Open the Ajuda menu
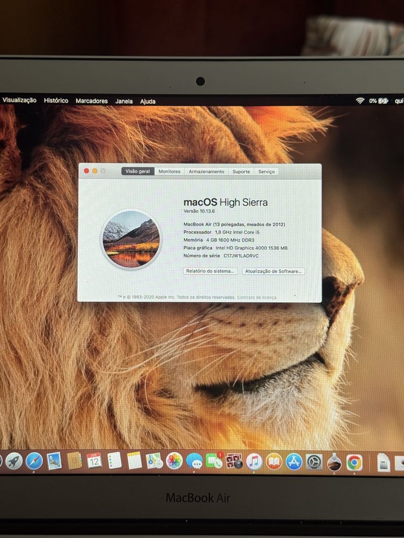 [x=148, y=102]
